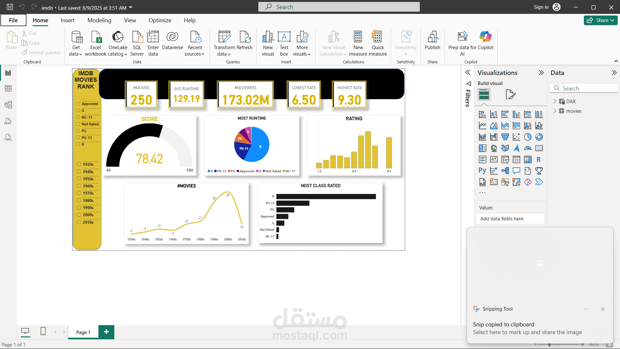Expand the Filters pane

point(468,72)
